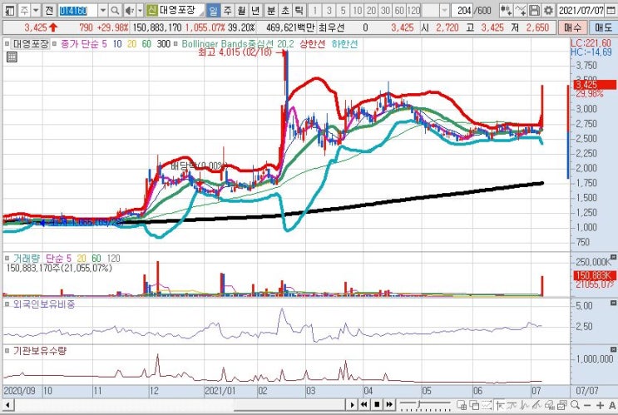Image resolution: width=618 pixels, height=415 pixels.
Task: Close the 외국인보유비중 panel corner button
Action: tap(613, 303)
